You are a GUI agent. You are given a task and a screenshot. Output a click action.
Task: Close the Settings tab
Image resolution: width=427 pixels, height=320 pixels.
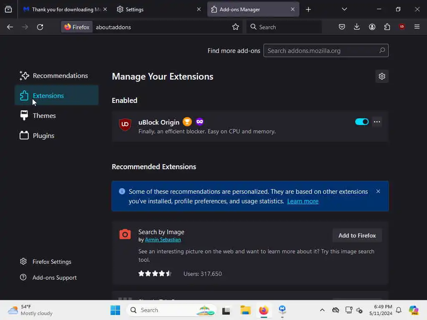[x=199, y=10]
